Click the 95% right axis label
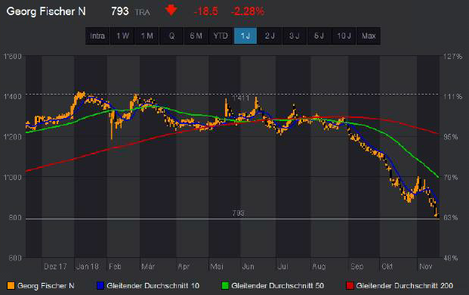Image resolution: width=469 pixels, height=295 pixels. point(451,137)
